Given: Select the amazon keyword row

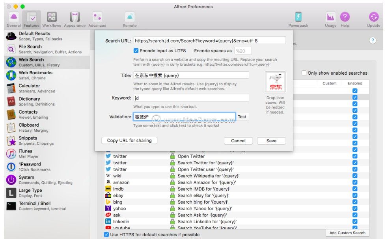Looking at the screenshot, I should pos(237,182).
